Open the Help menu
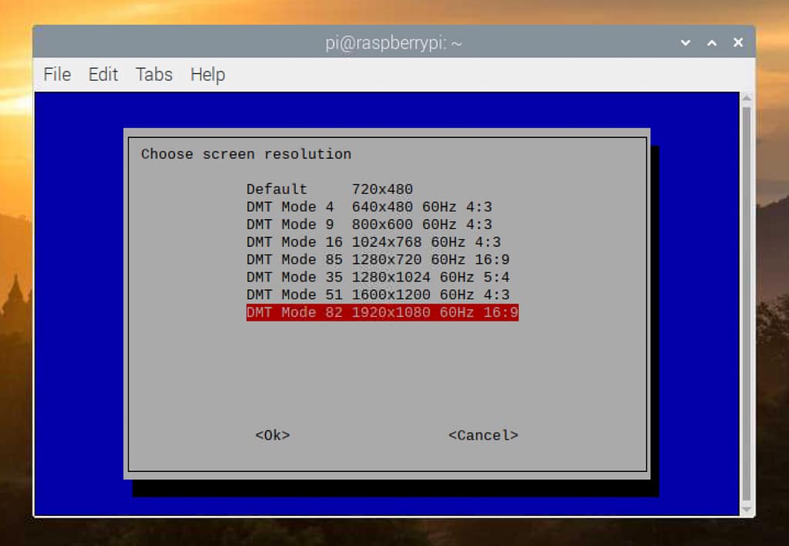This screenshot has width=789, height=546. pos(207,74)
